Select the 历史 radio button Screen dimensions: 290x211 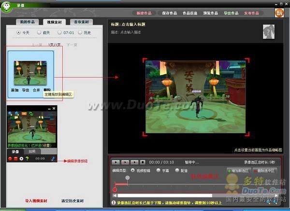[80, 32]
